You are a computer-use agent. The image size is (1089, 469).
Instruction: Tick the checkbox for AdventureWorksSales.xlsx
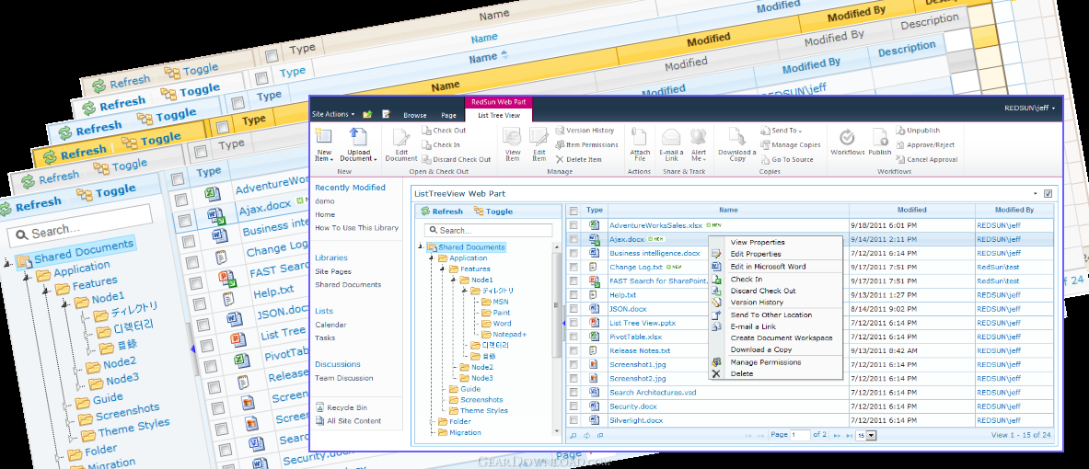[x=573, y=225]
